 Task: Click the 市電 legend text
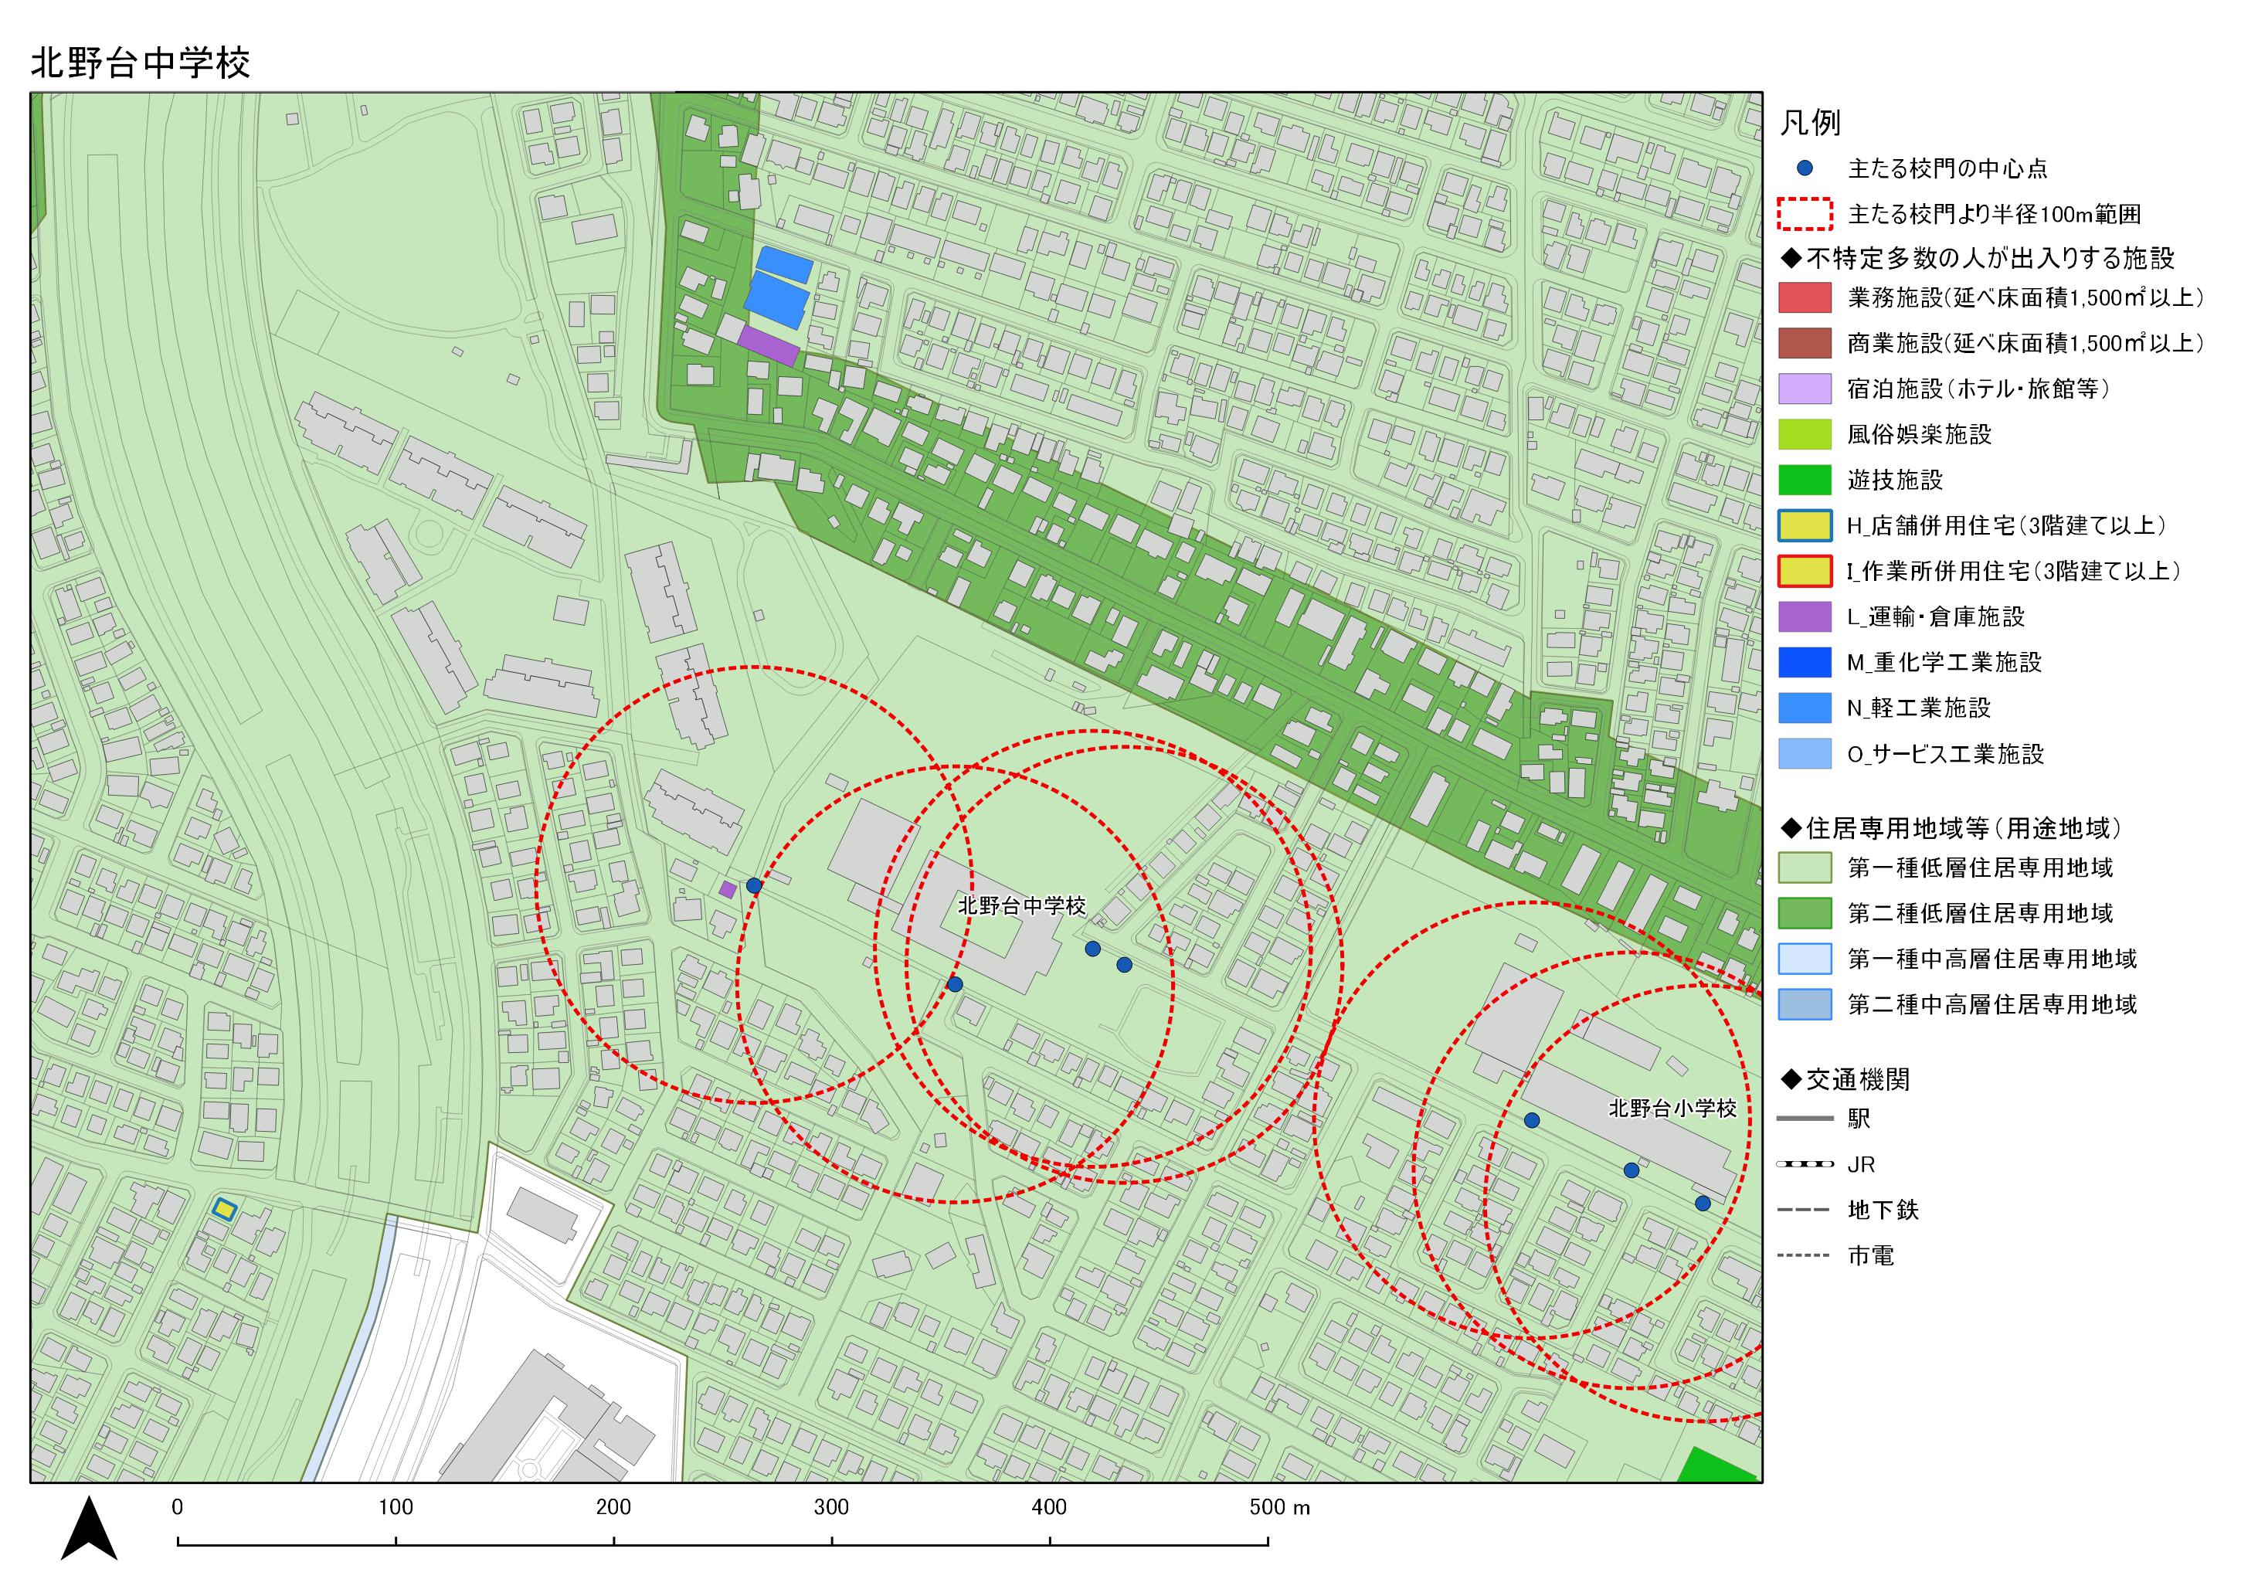[x=1870, y=1256]
